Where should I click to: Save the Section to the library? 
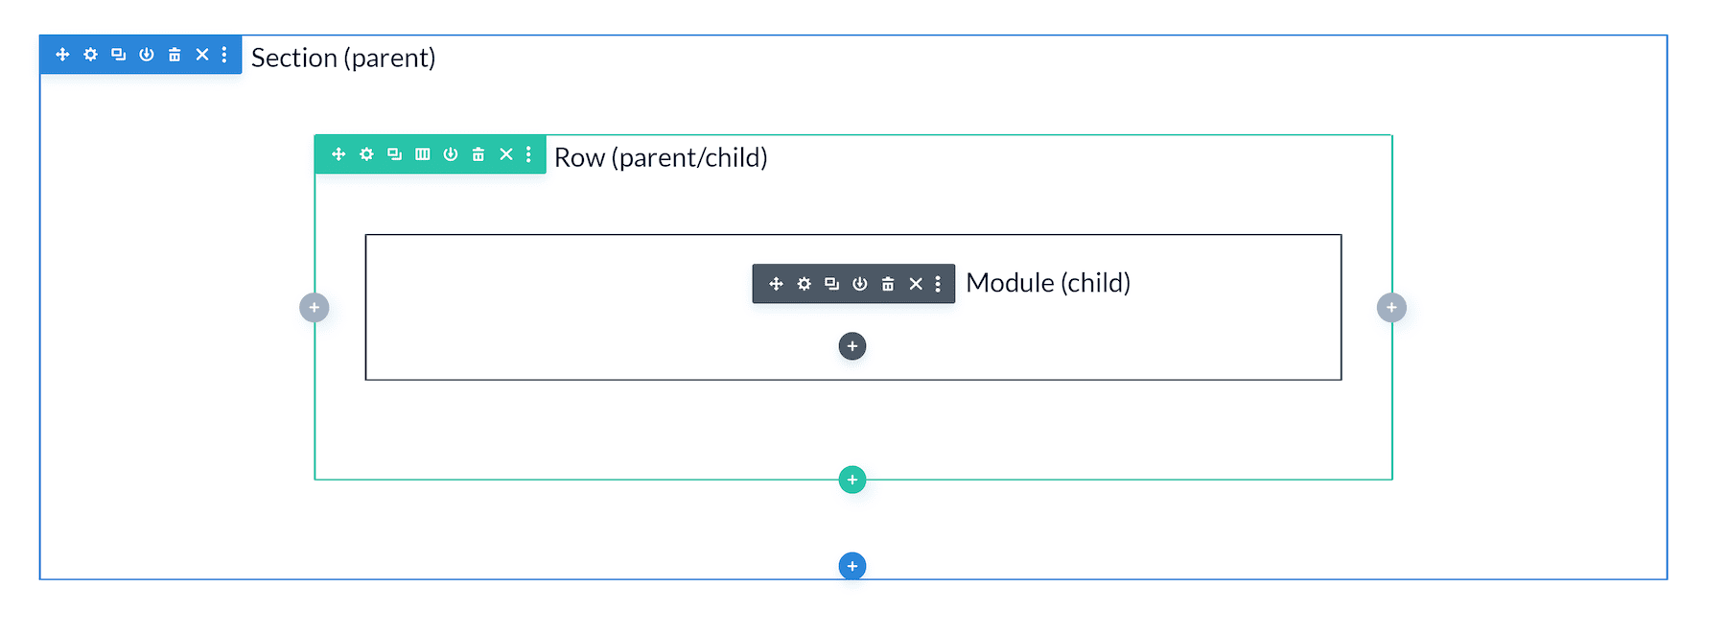[145, 55]
